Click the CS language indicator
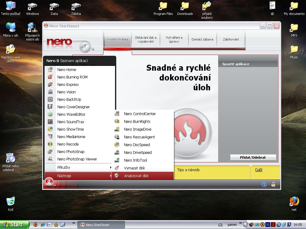Image resolution: width=306 pixels, height=229 pixels. pyautogui.click(x=220, y=225)
